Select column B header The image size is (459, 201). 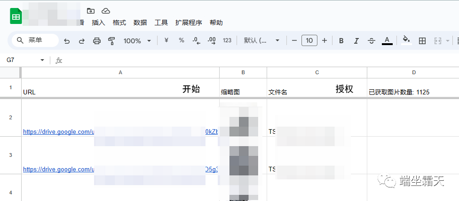click(243, 72)
